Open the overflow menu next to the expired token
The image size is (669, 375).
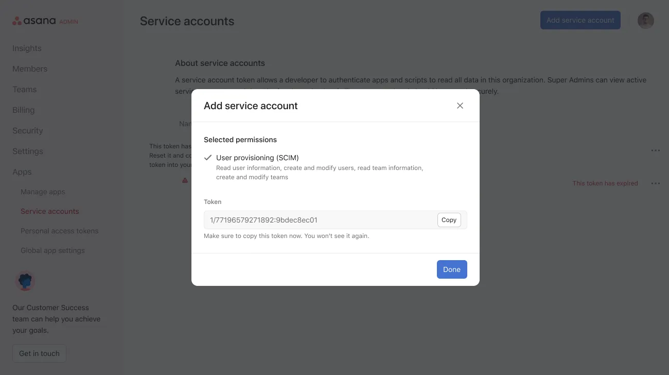tap(656, 183)
